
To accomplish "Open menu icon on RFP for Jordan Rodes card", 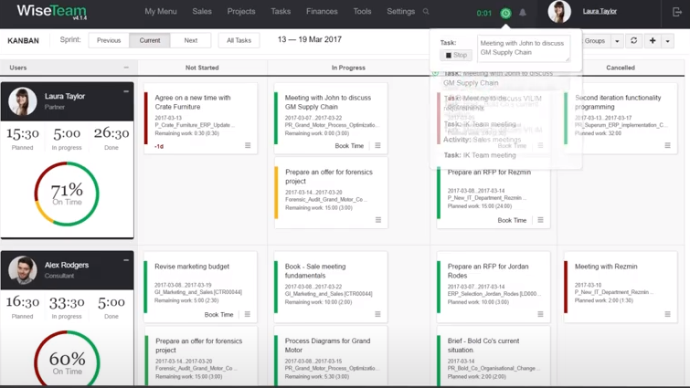I will click(540, 314).
